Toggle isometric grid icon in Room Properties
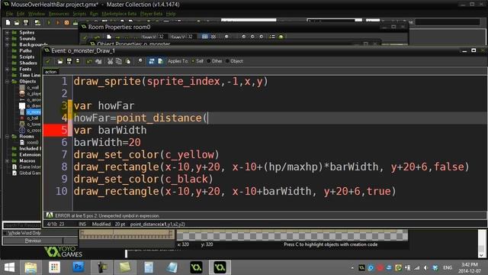The image size is (488, 275). (213, 37)
